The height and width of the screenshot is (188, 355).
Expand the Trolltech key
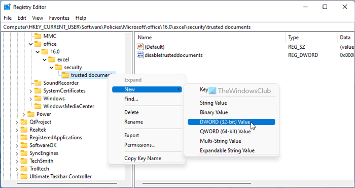coord(17,169)
